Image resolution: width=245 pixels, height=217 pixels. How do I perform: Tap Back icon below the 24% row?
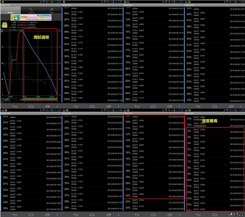137,215
